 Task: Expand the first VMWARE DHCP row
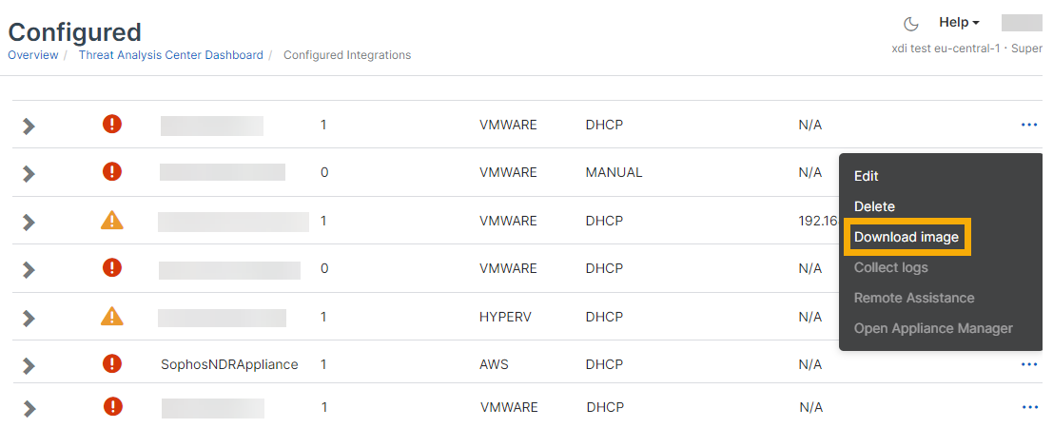click(29, 126)
